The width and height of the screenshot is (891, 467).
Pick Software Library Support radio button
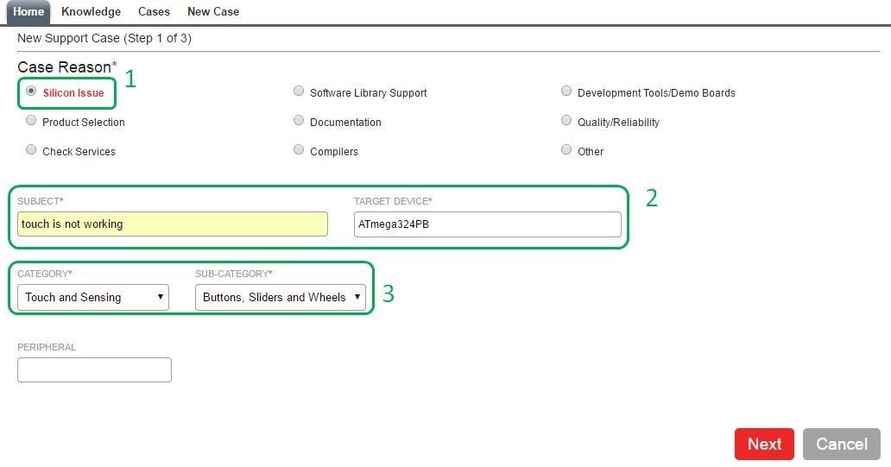[x=299, y=91]
